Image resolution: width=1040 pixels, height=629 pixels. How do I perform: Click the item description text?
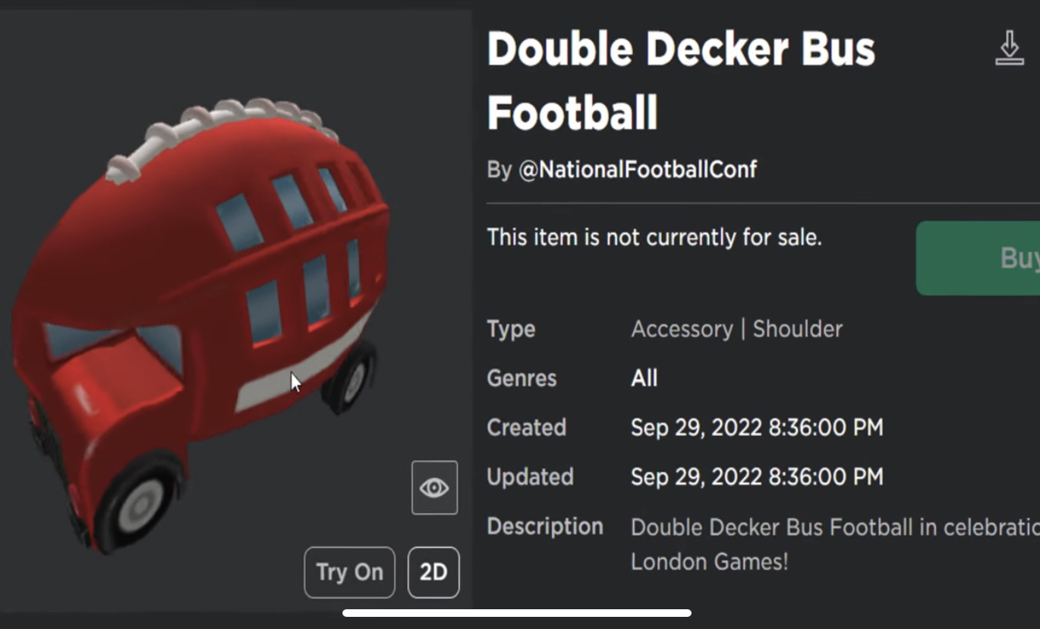coord(835,545)
